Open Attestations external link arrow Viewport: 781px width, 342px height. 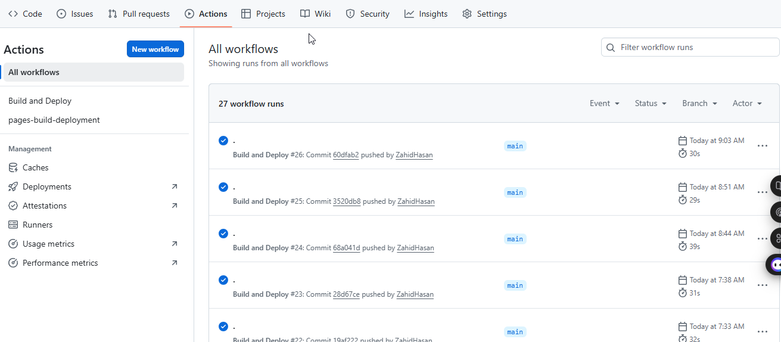[x=175, y=206]
